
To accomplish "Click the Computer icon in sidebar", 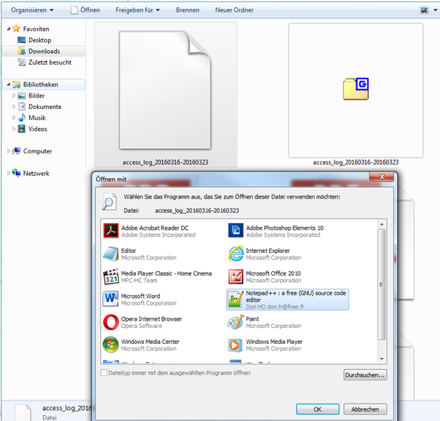I will point(17,151).
